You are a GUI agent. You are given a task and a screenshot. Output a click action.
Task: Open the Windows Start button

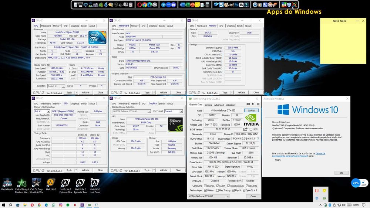coord(3,205)
